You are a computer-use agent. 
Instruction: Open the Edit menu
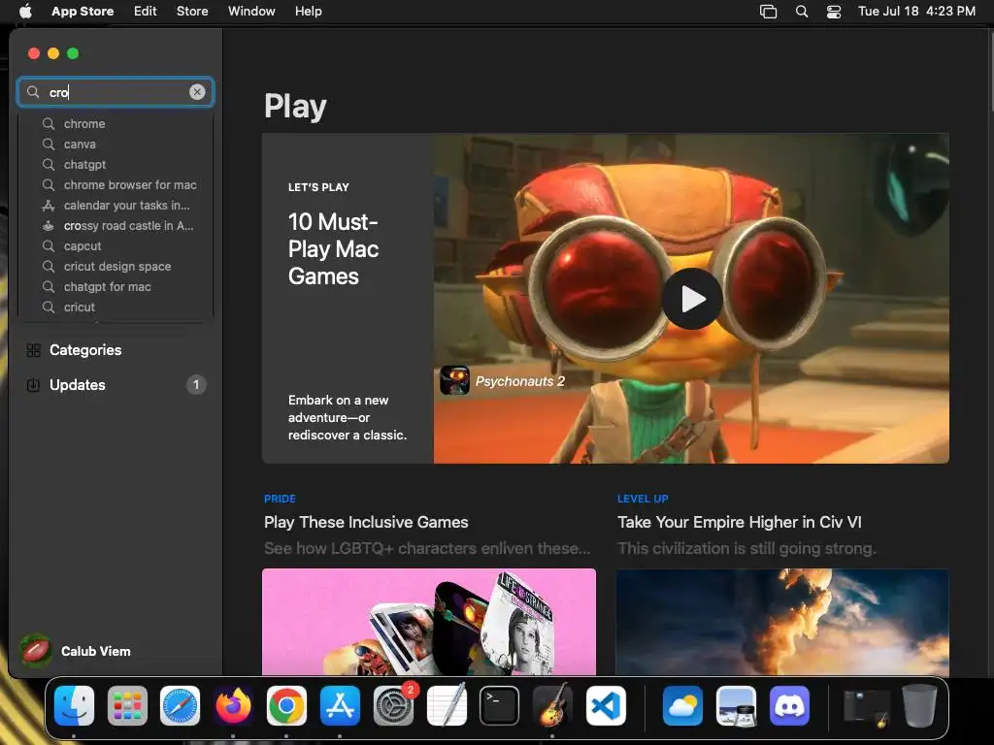pyautogui.click(x=146, y=11)
